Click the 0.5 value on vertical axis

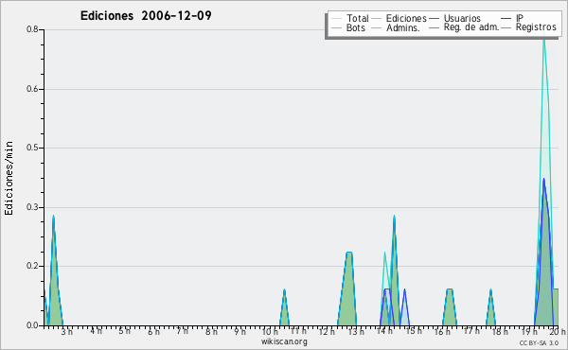click(x=32, y=148)
